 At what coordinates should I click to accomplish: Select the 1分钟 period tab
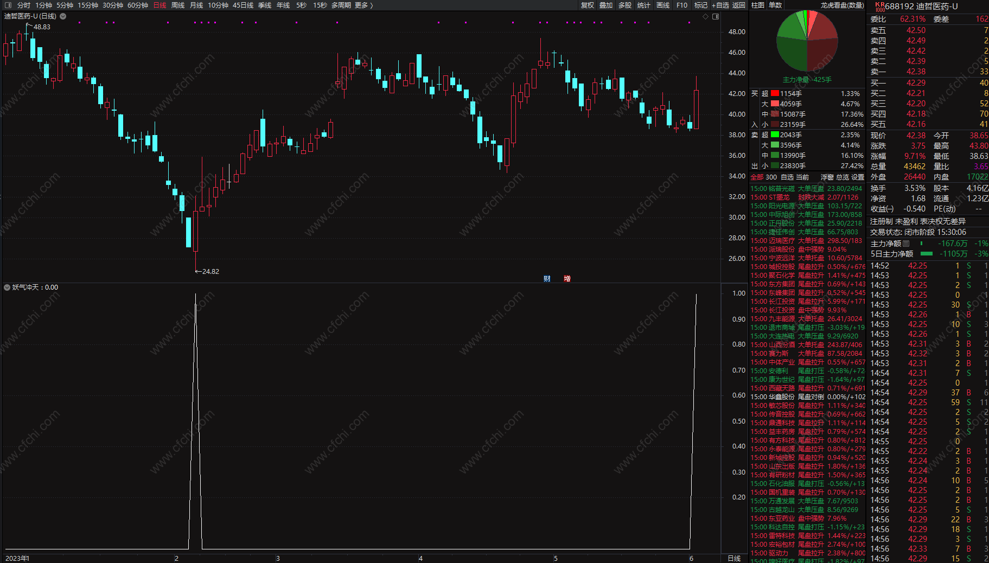43,5
